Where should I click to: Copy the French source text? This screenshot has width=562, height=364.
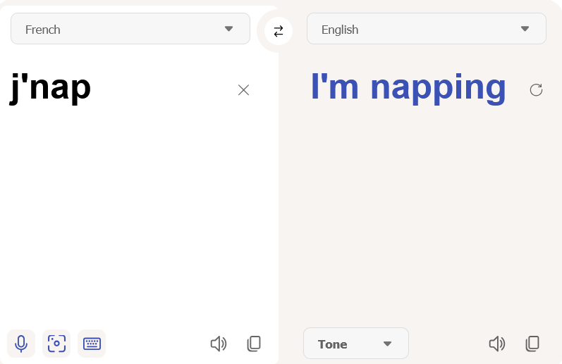click(x=254, y=344)
